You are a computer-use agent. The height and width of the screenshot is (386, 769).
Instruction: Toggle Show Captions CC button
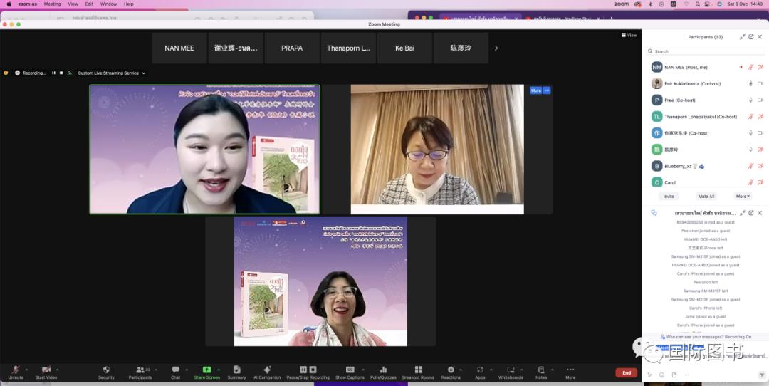[350, 370]
